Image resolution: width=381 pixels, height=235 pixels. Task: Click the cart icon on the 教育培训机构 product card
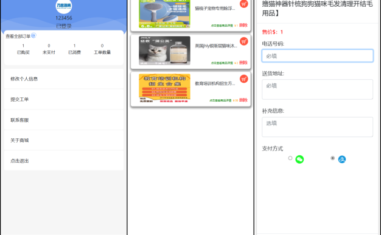tap(243, 79)
